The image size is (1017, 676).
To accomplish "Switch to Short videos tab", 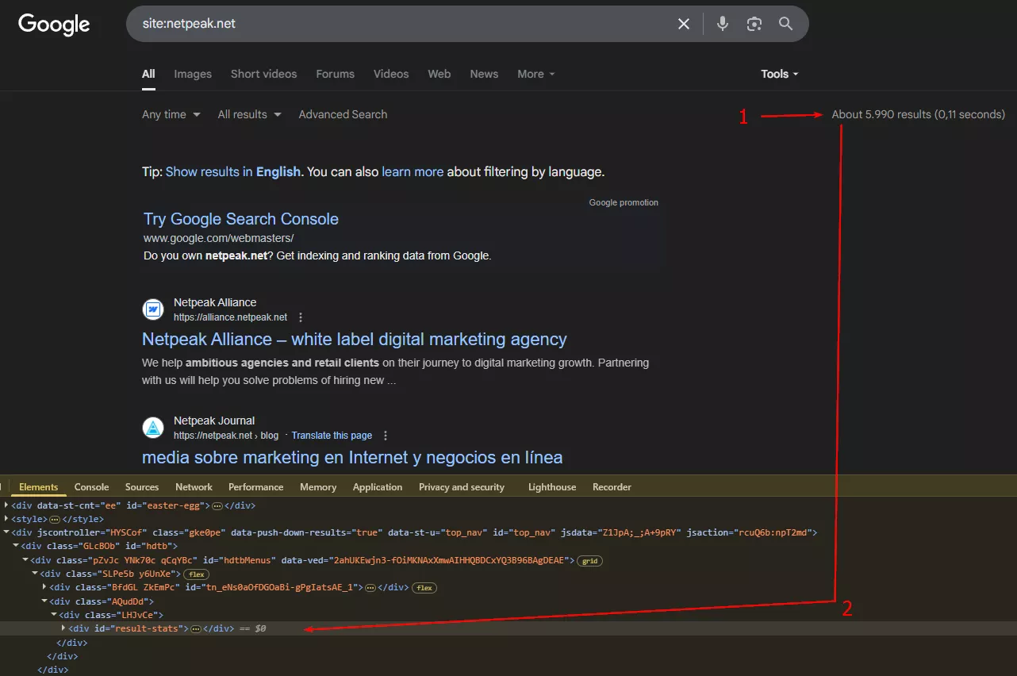I will click(263, 74).
